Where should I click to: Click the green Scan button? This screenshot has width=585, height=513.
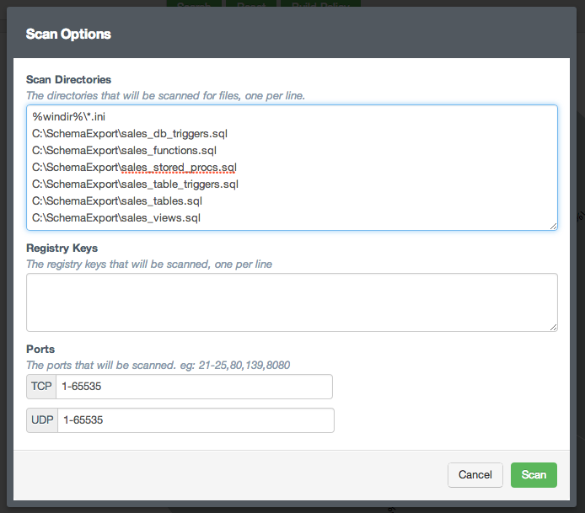[x=534, y=475]
